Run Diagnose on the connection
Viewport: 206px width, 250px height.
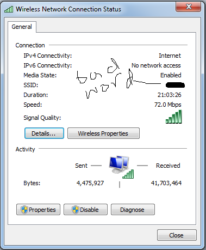133,210
